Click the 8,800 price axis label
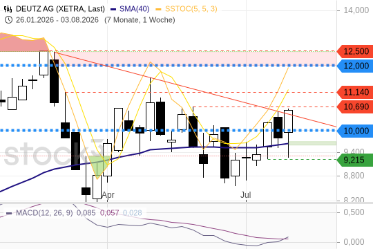This screenshot has width=373, height=249. pos(354,176)
